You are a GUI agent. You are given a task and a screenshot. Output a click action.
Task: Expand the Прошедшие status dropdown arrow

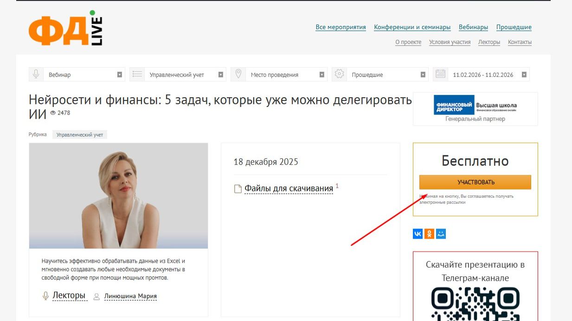(x=423, y=75)
